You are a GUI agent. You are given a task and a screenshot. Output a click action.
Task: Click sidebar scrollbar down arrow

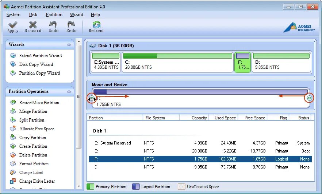pos(78,186)
